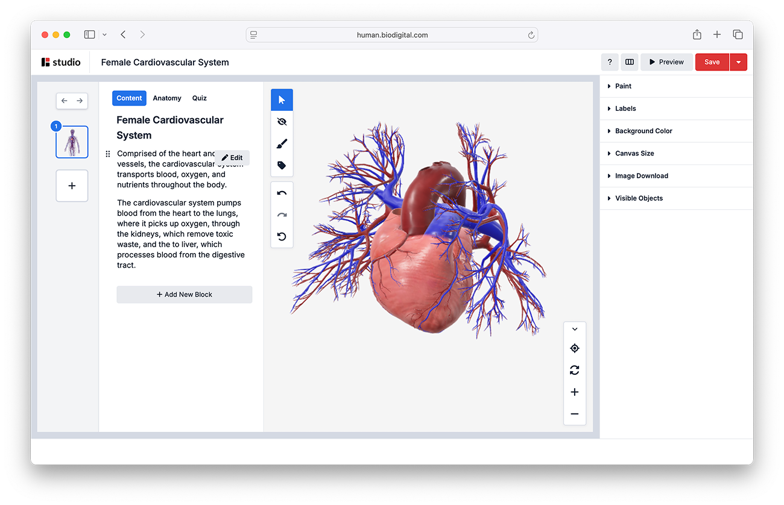Zoom out with the minus icon
The image size is (784, 505).
coord(575,414)
